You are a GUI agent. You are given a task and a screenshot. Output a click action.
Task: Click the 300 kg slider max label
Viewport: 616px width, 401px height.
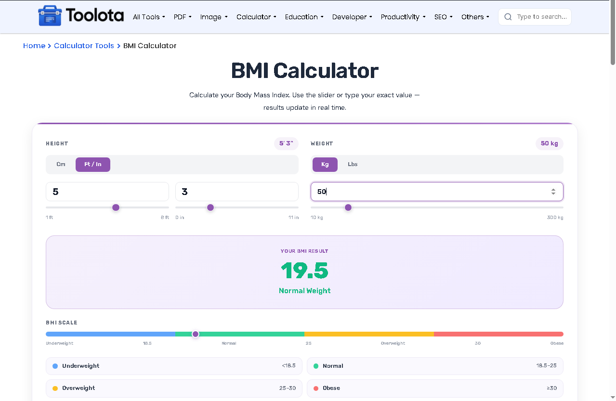(555, 218)
